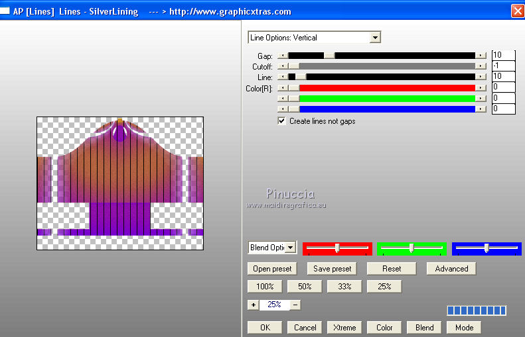Viewport: 525px width, 337px height.
Task: Click the red blend slider
Action: coord(337,248)
